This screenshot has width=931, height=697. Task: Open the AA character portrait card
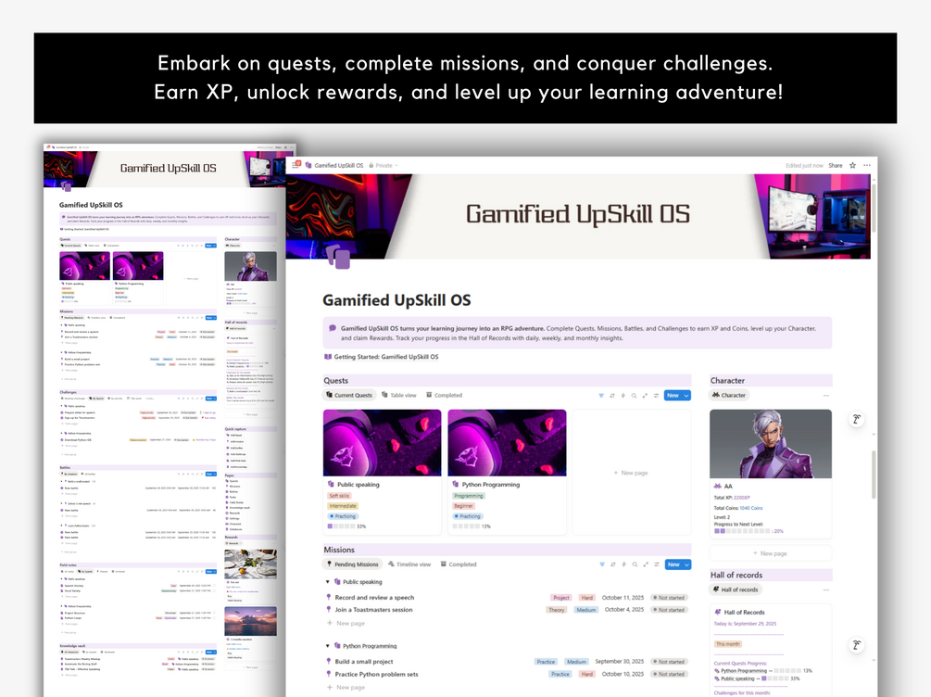coord(771,444)
